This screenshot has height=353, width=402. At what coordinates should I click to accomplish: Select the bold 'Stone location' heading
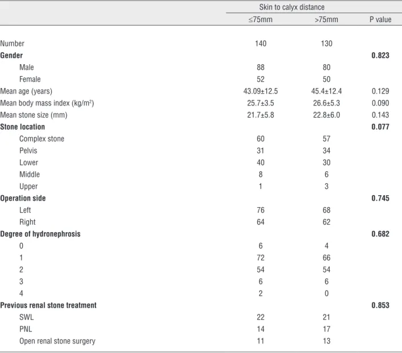point(22,127)
